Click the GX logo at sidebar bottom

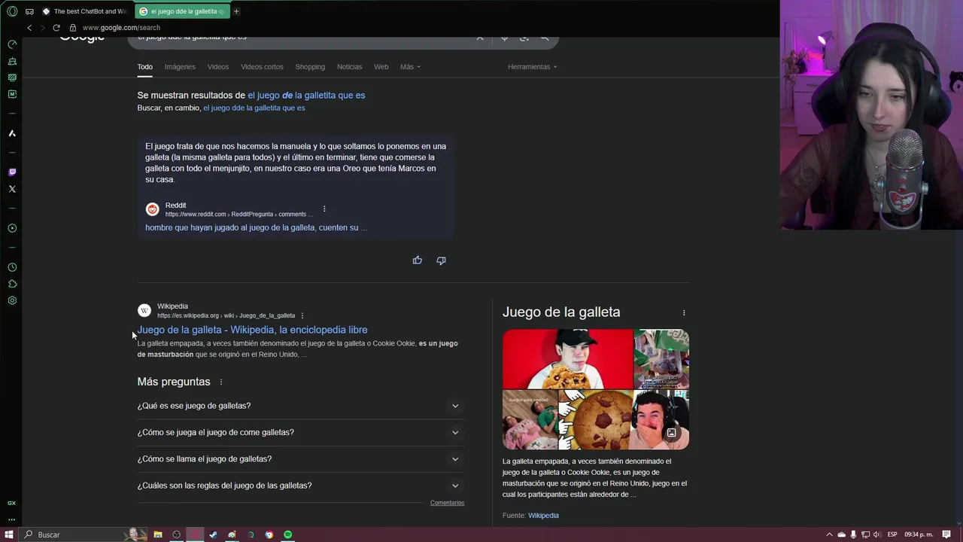click(11, 503)
